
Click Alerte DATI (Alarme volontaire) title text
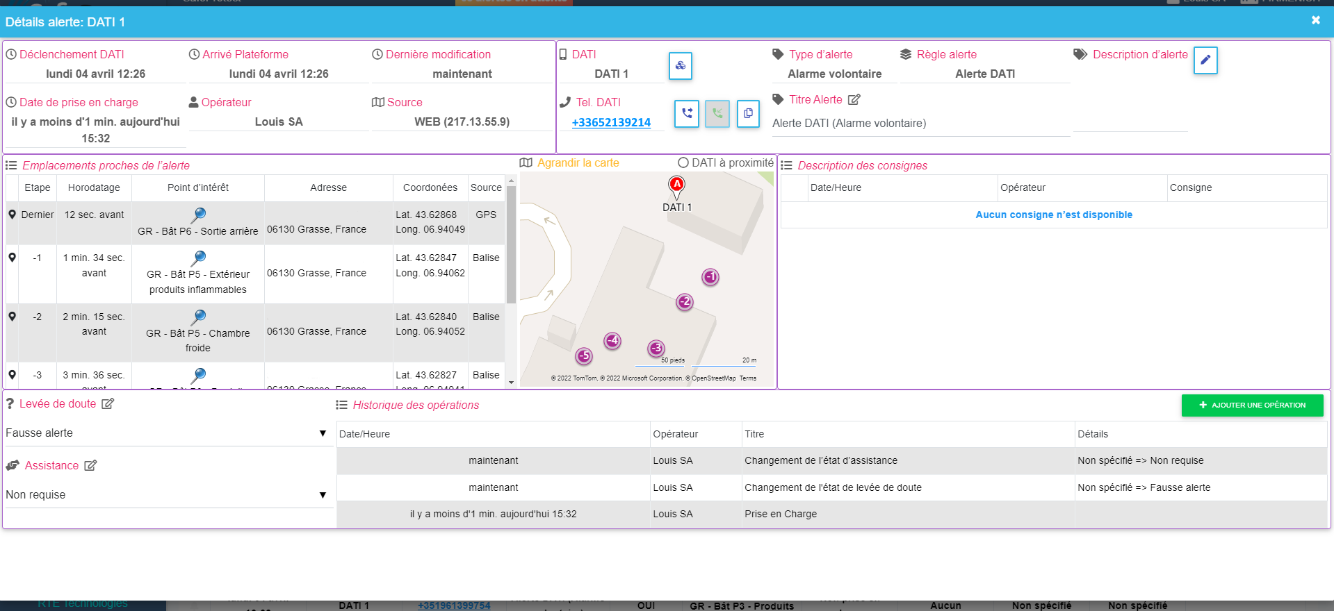(849, 123)
